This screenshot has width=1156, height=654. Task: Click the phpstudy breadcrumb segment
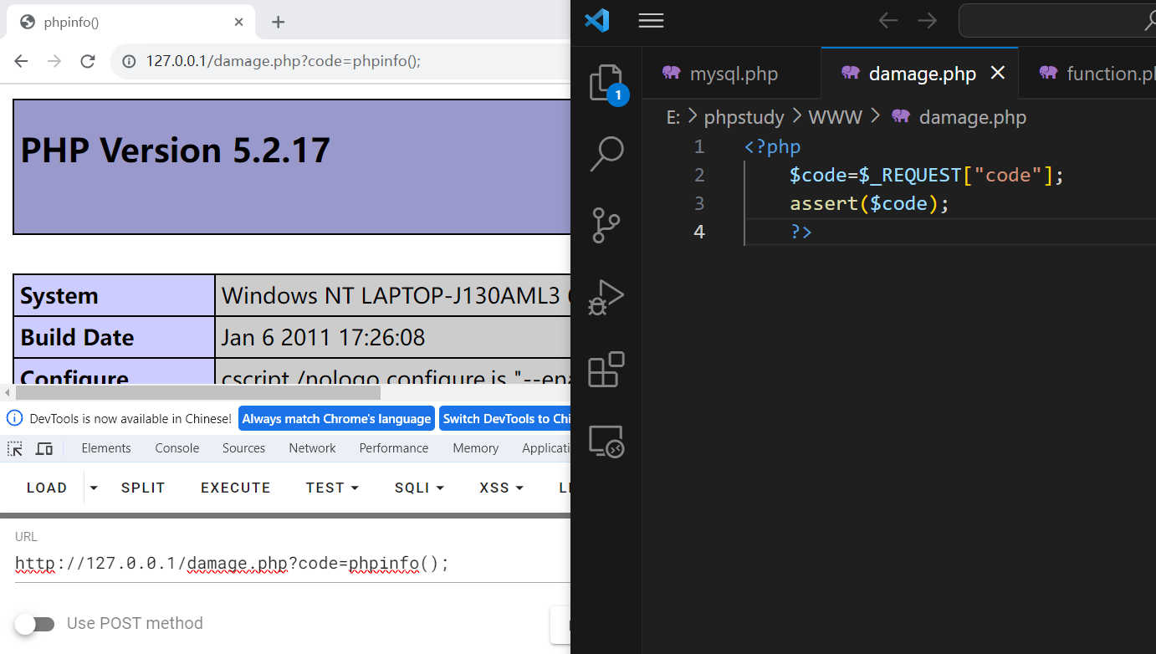744,117
